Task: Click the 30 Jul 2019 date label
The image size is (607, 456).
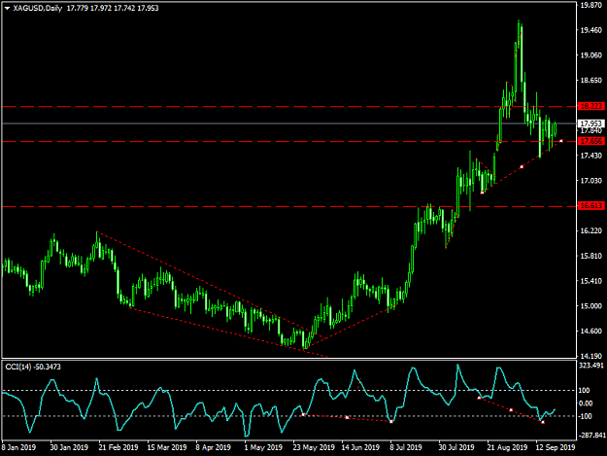Action: point(456,447)
